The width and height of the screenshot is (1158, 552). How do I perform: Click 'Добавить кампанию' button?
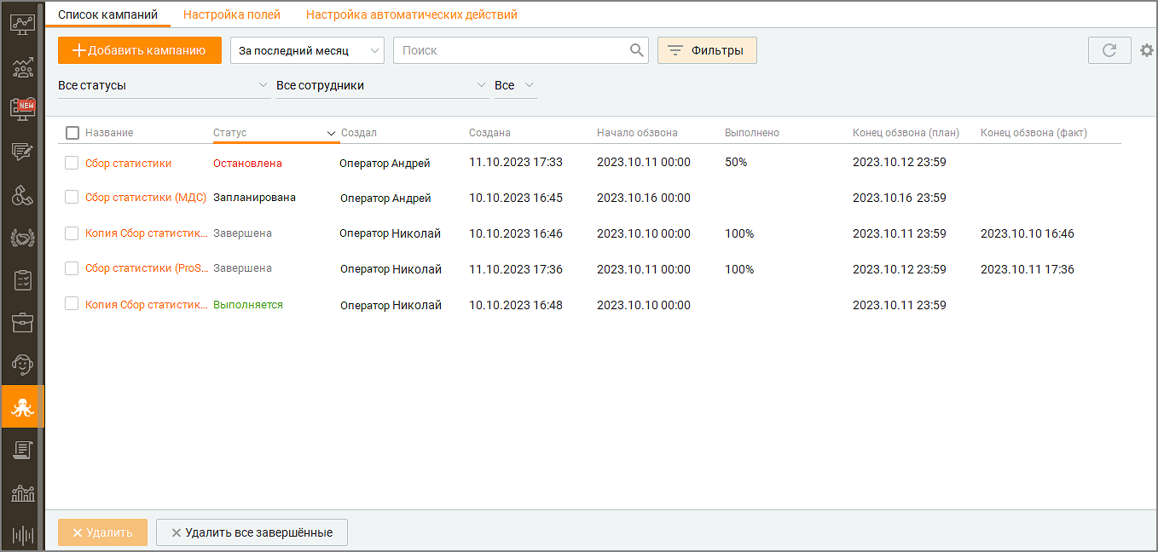pos(140,50)
